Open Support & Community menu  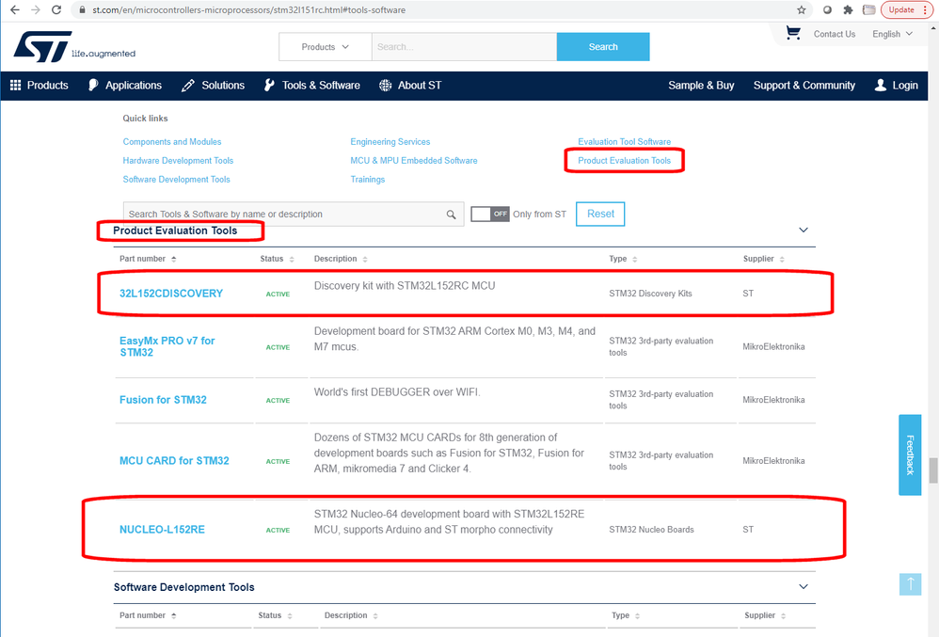804,85
